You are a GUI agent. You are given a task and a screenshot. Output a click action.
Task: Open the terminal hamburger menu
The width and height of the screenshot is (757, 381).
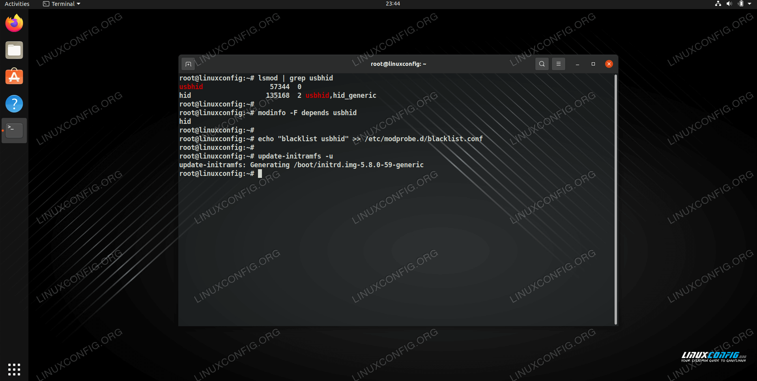[x=558, y=64]
